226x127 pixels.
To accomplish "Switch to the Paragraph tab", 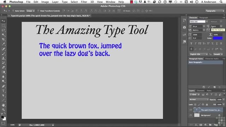I will [203, 18].
